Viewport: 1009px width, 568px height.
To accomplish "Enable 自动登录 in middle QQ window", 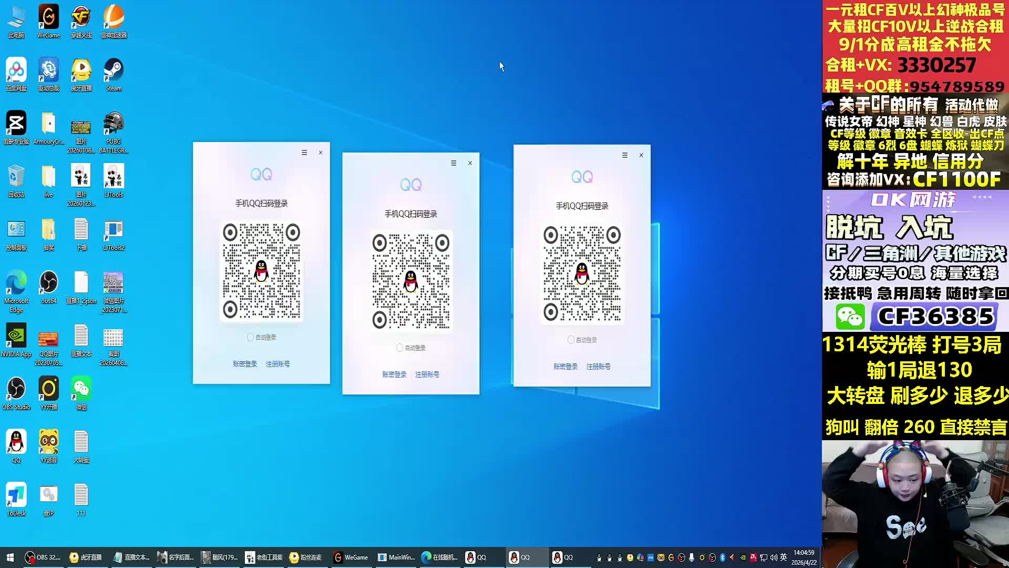I will (x=400, y=348).
